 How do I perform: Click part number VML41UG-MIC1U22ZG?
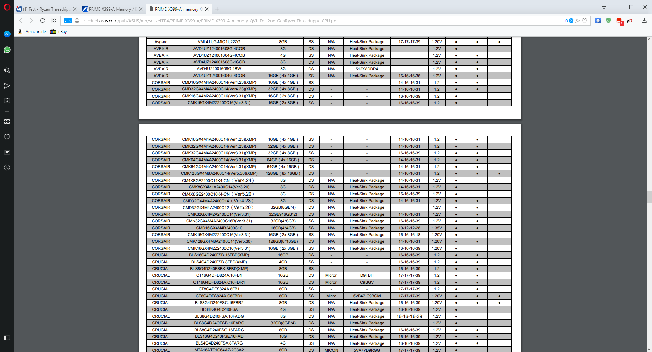coord(219,42)
